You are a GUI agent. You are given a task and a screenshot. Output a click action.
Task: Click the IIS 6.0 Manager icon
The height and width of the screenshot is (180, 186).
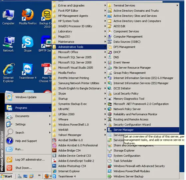click(110, 78)
